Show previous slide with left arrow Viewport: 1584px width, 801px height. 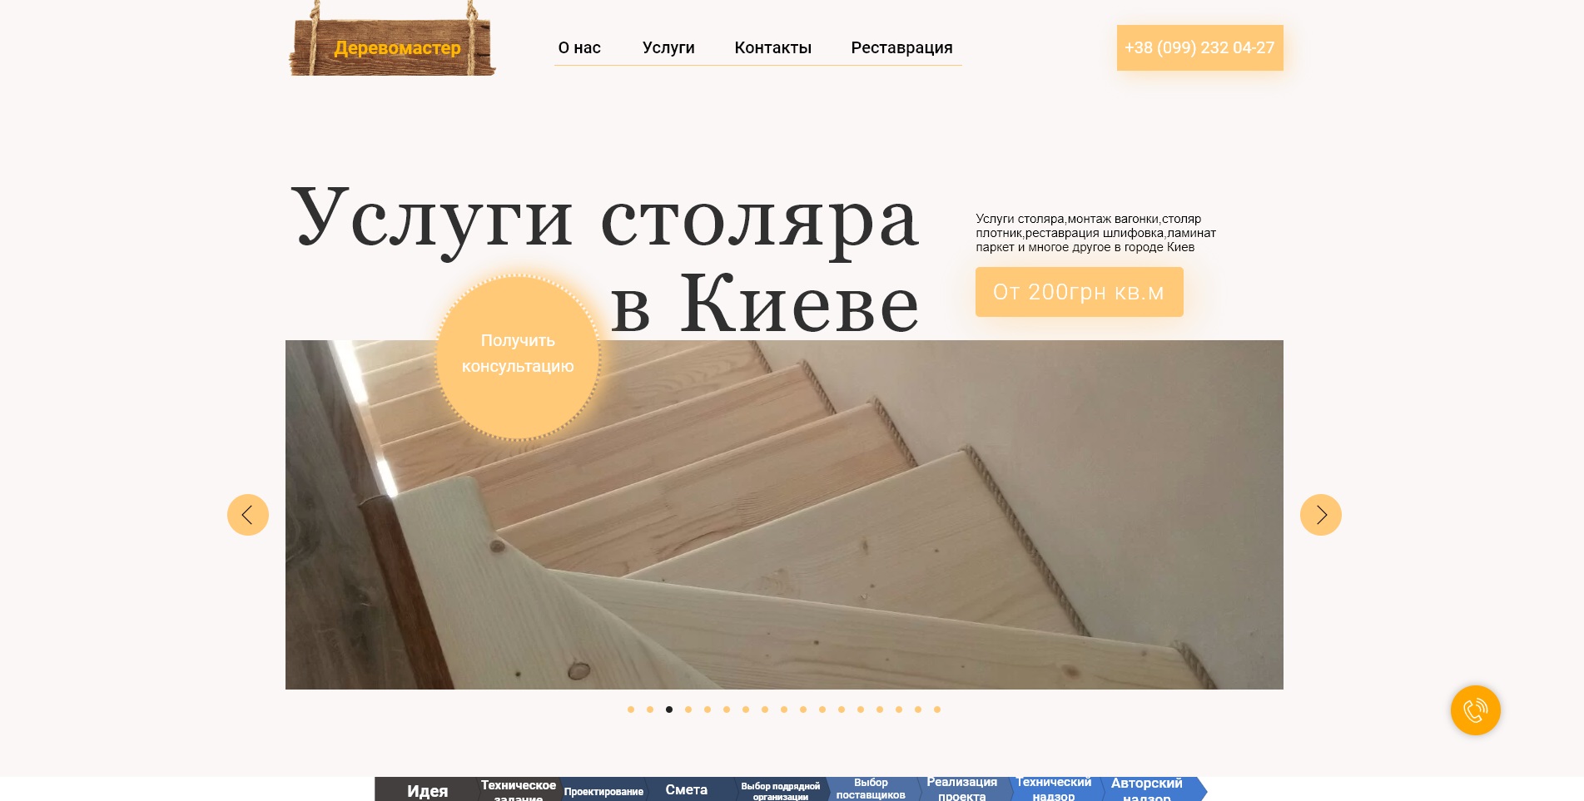pos(248,515)
